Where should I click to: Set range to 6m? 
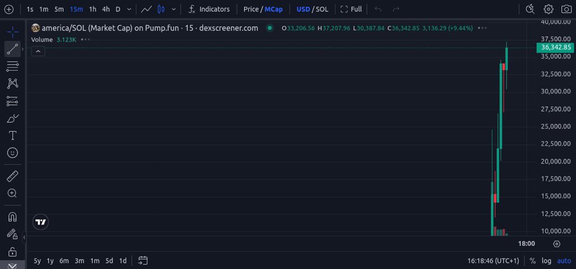pos(64,261)
